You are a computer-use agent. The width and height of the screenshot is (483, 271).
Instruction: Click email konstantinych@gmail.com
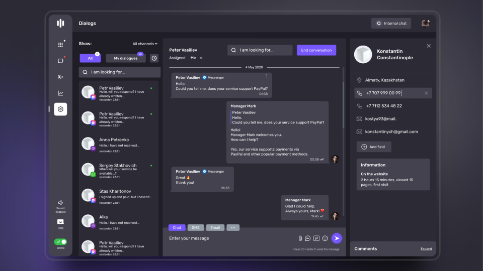(391, 132)
